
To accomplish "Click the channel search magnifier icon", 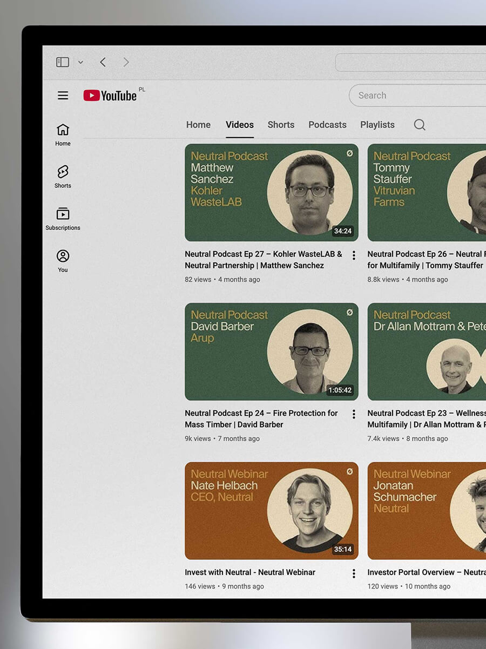I will tap(420, 125).
